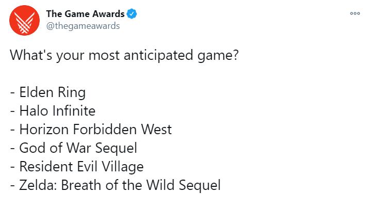Click the word 'Zelda:' in the last line
Image resolution: width=369 pixels, height=208 pixels.
(38, 185)
